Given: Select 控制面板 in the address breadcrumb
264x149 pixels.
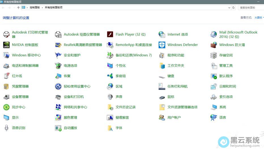Looking at the screenshot, I should coord(35,8).
